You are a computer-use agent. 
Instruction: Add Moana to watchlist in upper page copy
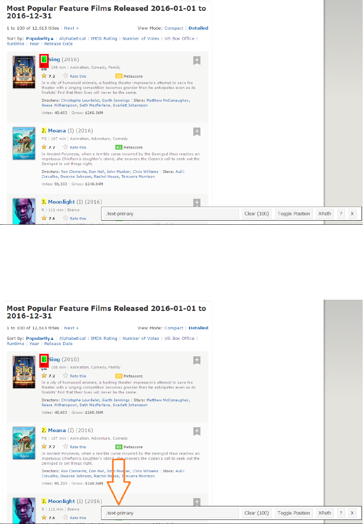tap(197, 132)
